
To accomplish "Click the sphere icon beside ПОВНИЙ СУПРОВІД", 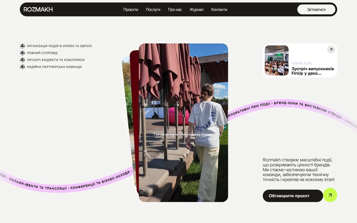I will (23, 53).
